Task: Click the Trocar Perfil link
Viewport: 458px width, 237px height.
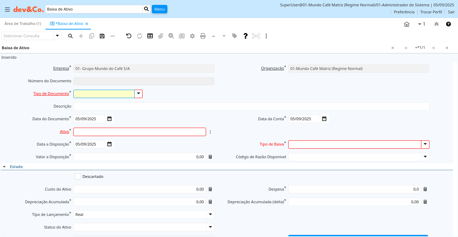Action: click(x=431, y=12)
